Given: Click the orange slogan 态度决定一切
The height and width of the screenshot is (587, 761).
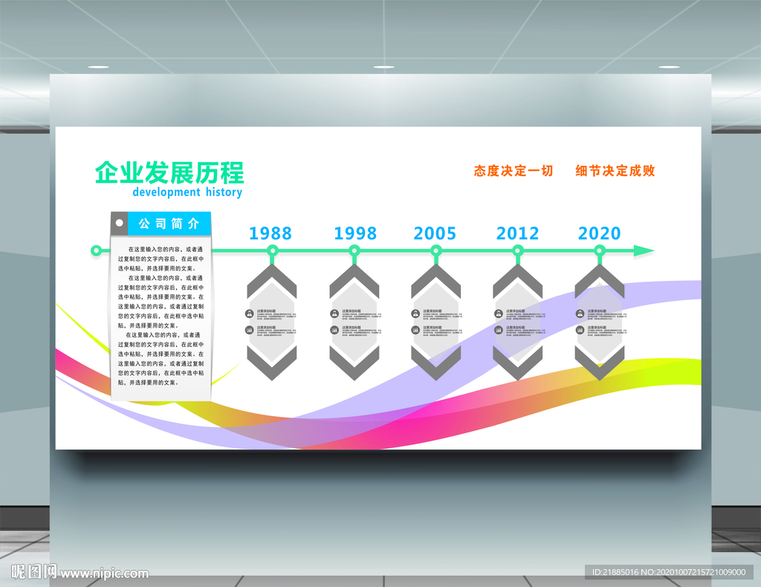Looking at the screenshot, I should click(514, 171).
